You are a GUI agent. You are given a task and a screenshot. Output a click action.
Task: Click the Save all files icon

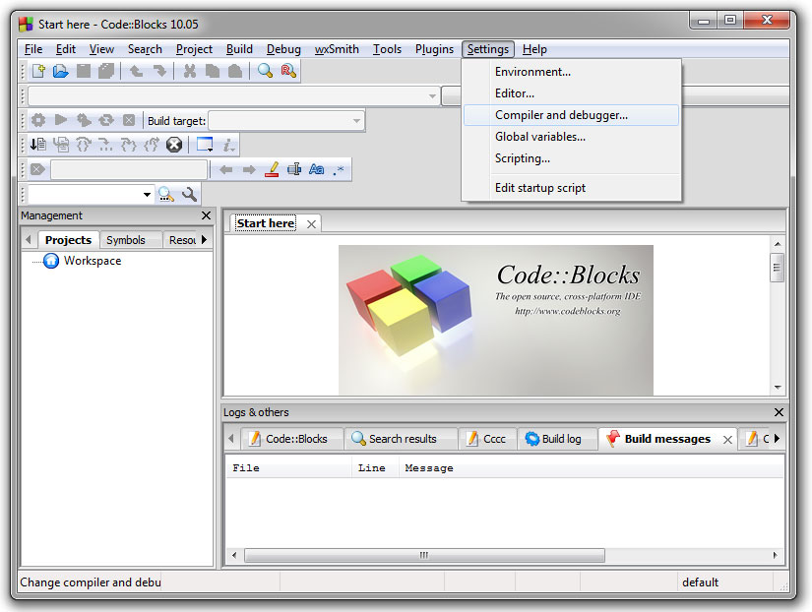point(106,71)
